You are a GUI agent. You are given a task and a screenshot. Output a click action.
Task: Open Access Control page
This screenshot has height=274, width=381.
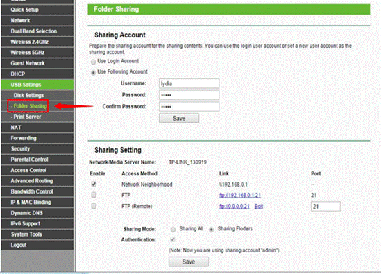(x=37, y=170)
